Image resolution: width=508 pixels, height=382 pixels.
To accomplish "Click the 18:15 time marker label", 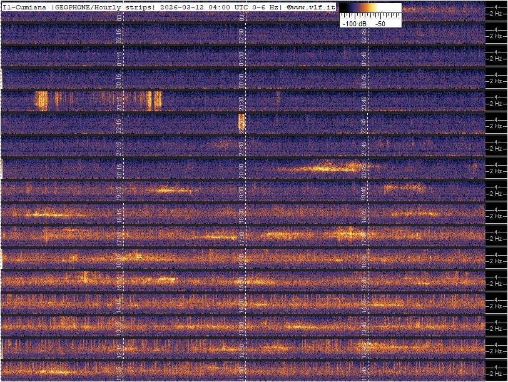I will 119,214.
